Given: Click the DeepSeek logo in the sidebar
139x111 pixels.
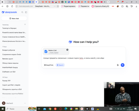Looking at the screenshot, I should (9, 12).
